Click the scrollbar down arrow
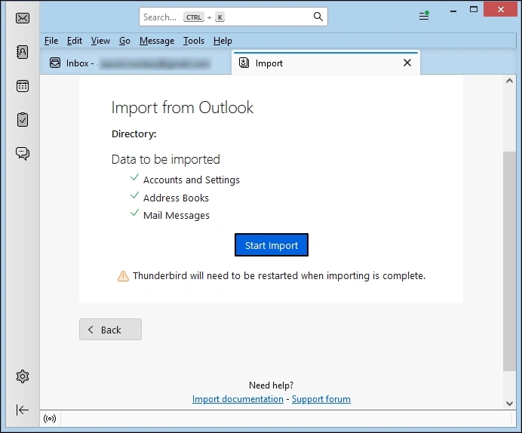522x433 pixels. 509,404
